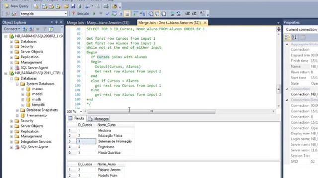
Task: Expand Databases under SQL2008R2_1 server
Action: (x=11, y=42)
